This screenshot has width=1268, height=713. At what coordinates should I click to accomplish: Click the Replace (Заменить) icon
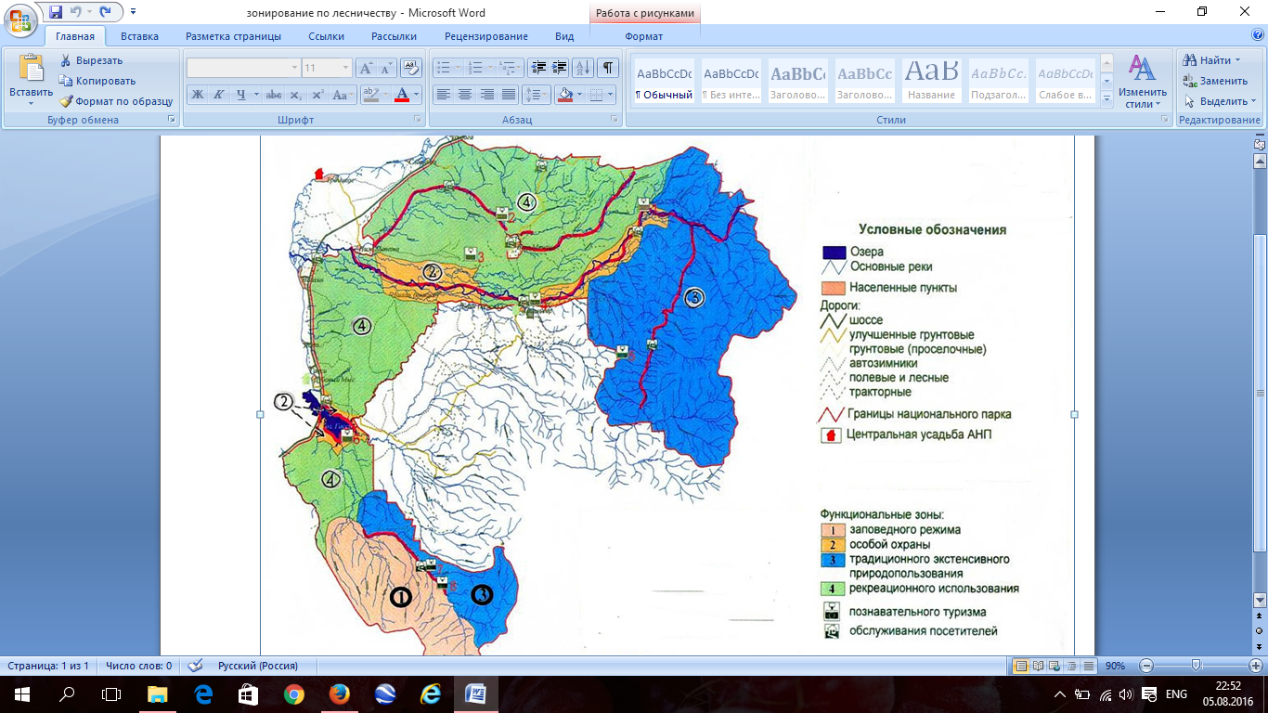(1189, 81)
